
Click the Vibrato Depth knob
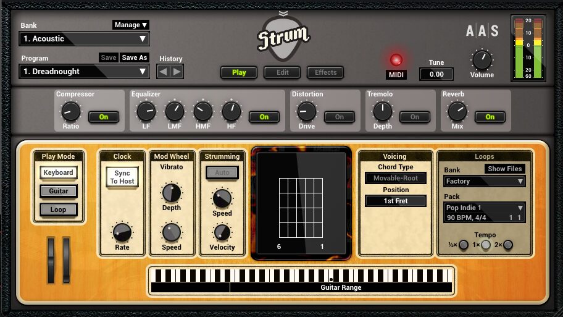pyautogui.click(x=172, y=193)
